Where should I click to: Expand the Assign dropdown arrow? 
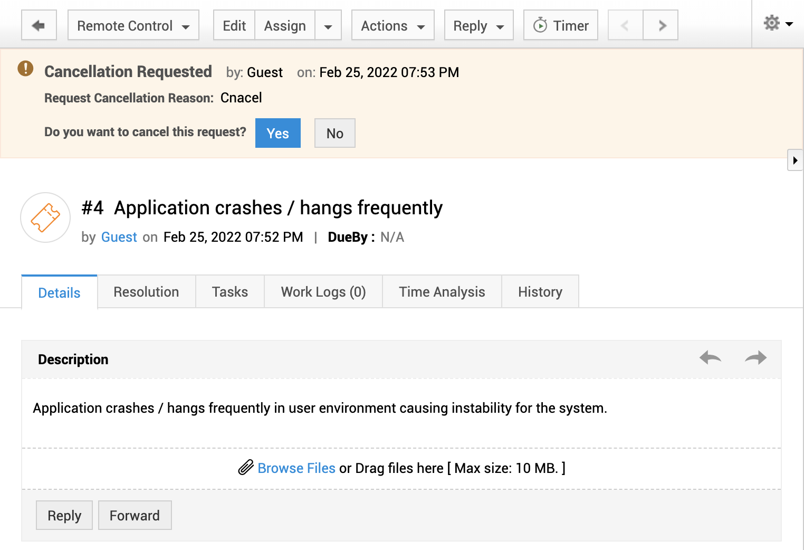click(x=328, y=26)
